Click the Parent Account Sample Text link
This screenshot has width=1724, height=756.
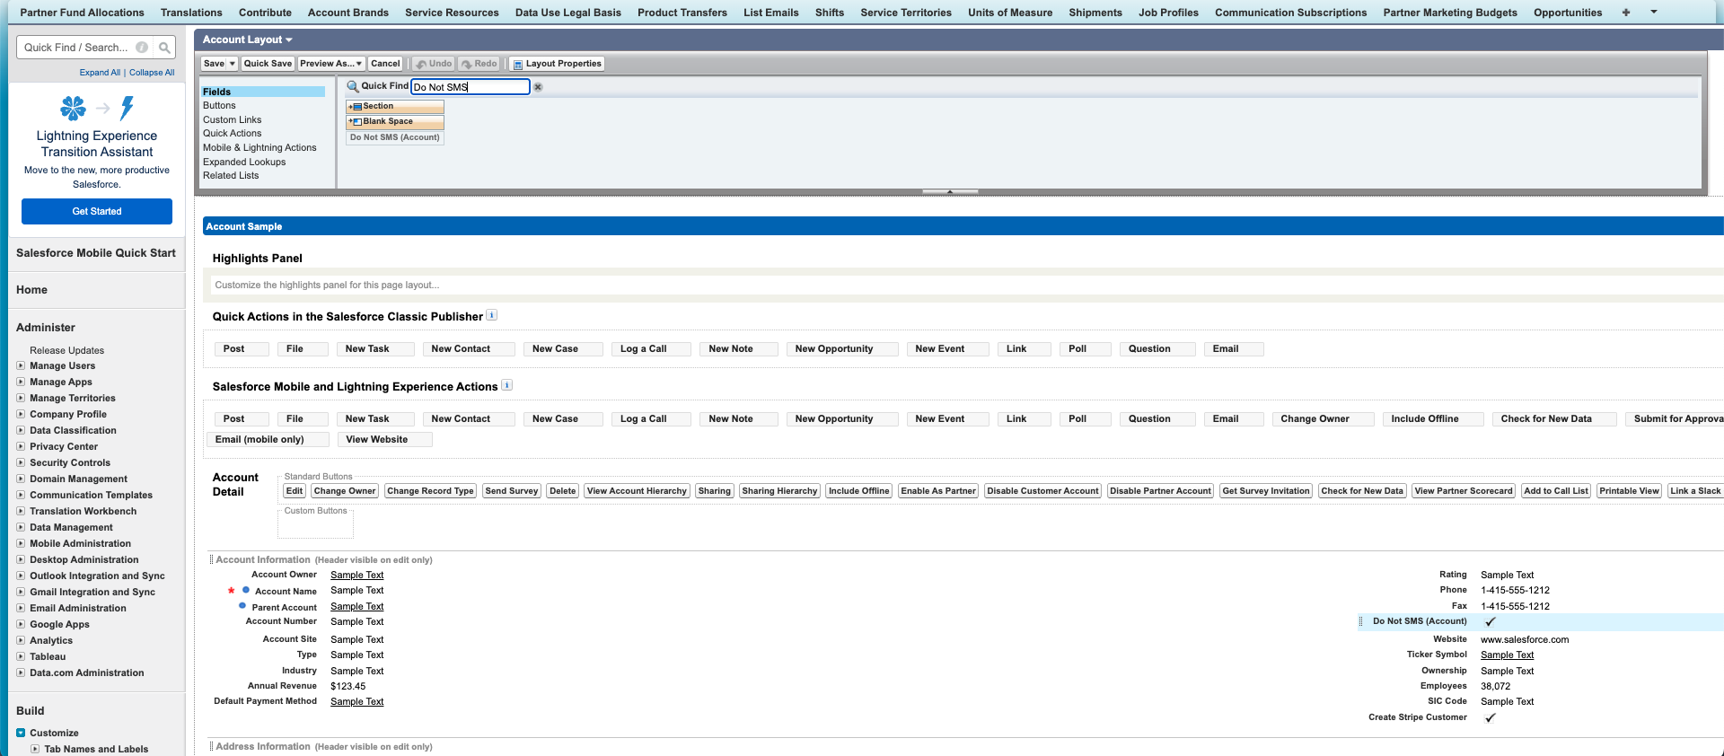[x=356, y=607]
